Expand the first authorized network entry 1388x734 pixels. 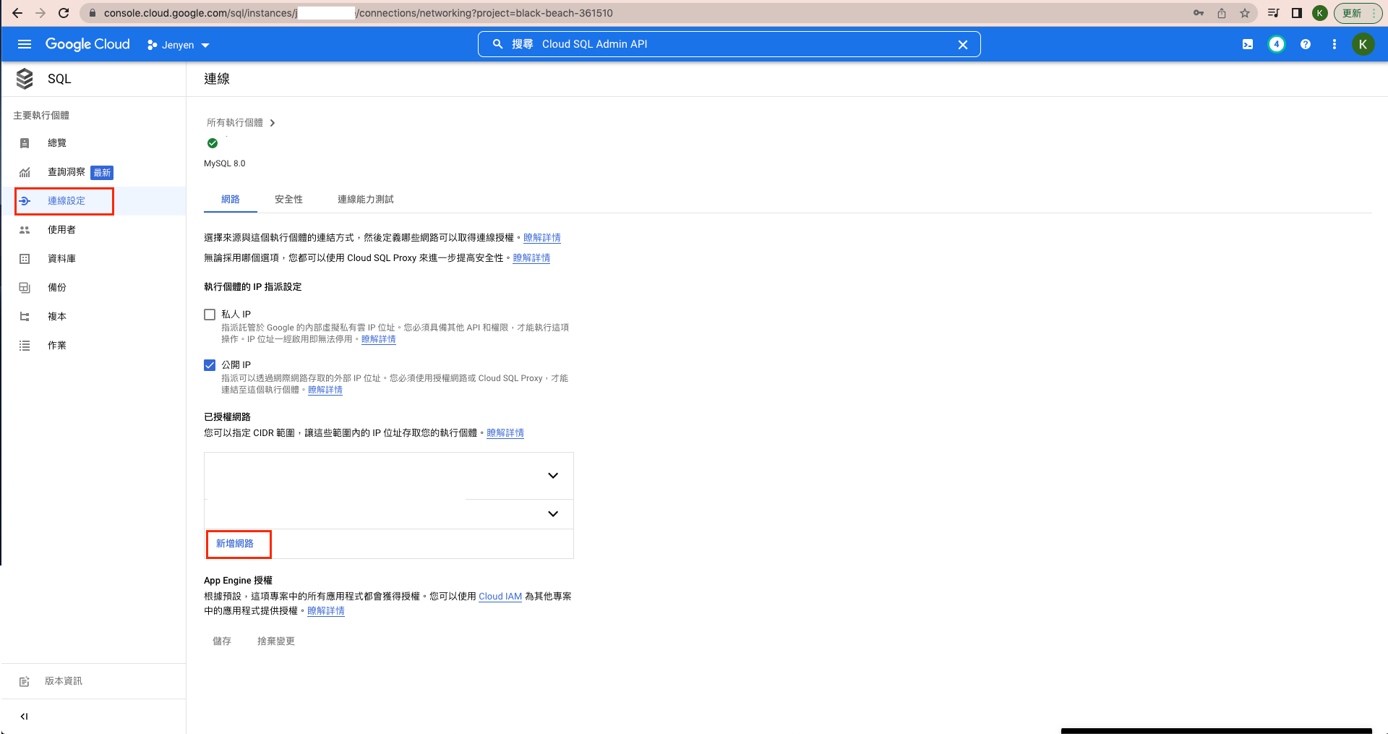(x=553, y=476)
